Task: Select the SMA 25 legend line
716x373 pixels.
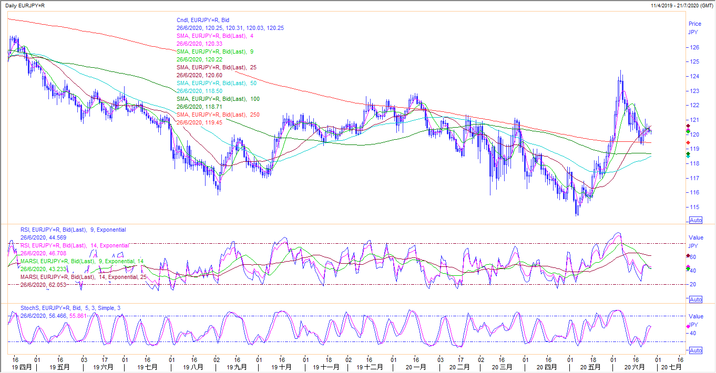Action: tap(218, 67)
